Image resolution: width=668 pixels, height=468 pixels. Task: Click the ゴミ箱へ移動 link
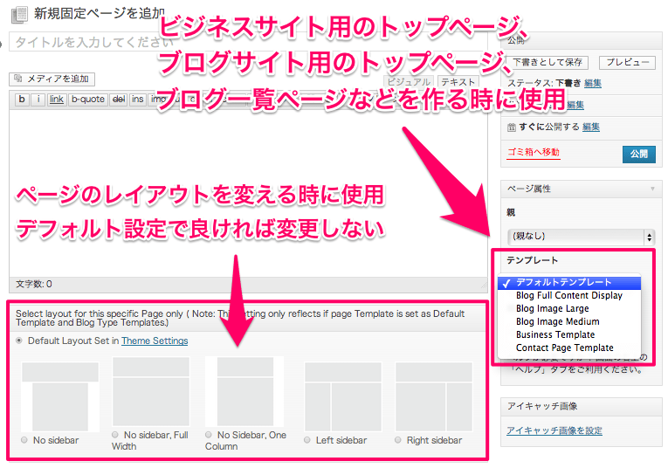[534, 153]
